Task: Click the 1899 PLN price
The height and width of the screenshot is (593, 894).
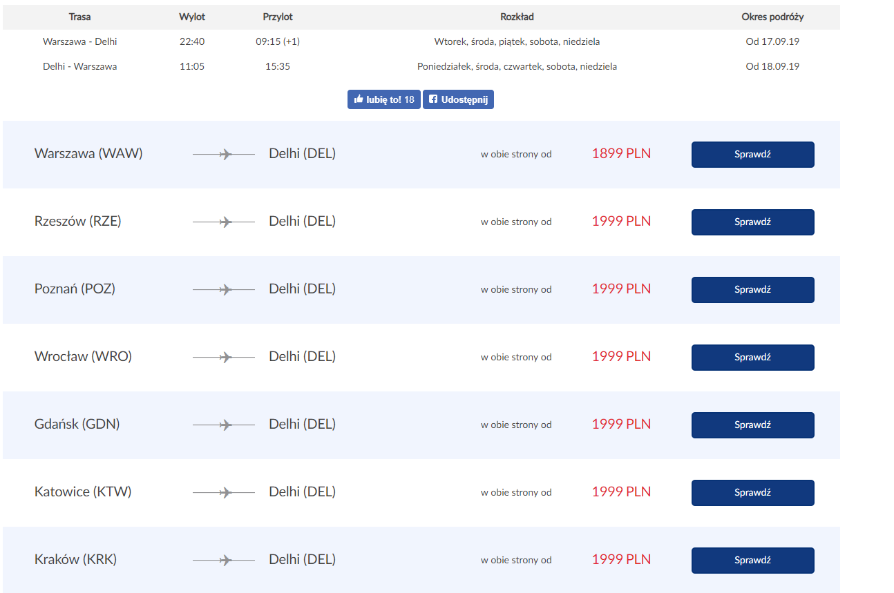Action: [621, 153]
